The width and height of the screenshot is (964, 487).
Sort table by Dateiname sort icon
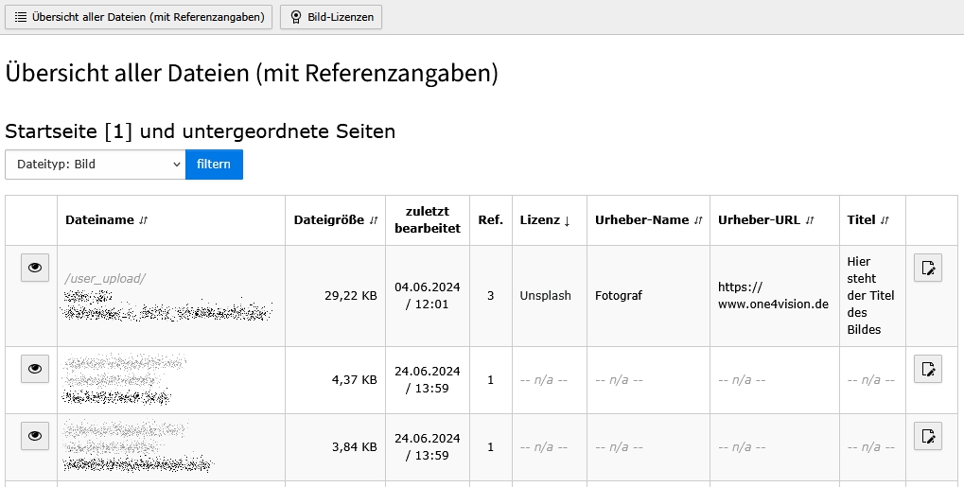144,220
